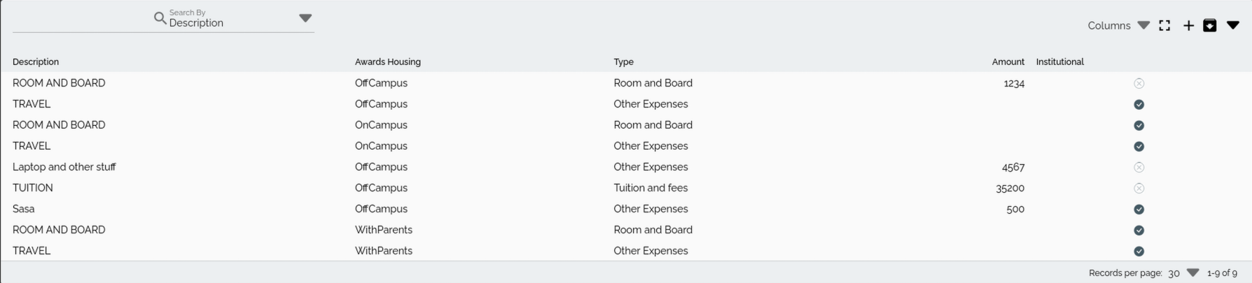Uncheck Institutional for Sasa row
The height and width of the screenshot is (283, 1252).
coord(1139,209)
